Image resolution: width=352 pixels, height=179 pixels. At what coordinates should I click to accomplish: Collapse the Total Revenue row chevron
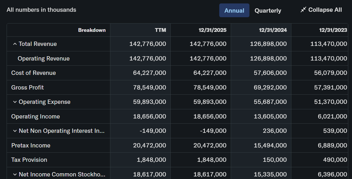click(15, 44)
